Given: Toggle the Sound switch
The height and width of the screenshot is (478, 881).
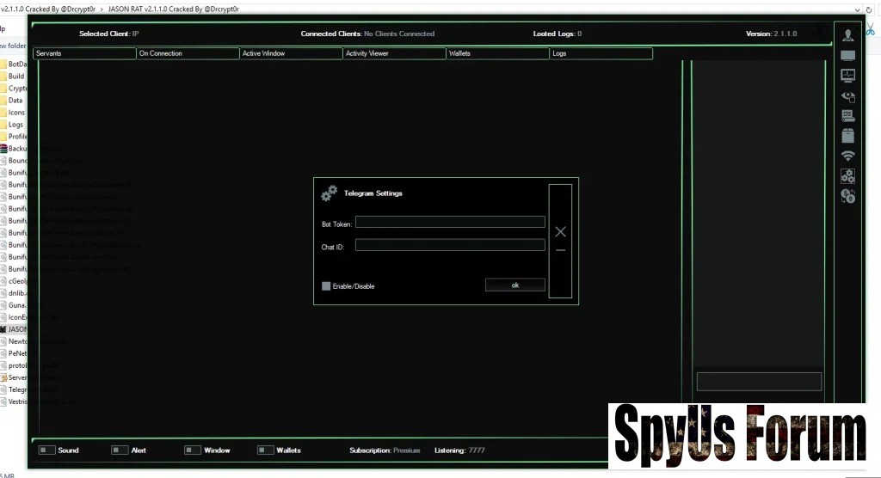Looking at the screenshot, I should [46, 450].
